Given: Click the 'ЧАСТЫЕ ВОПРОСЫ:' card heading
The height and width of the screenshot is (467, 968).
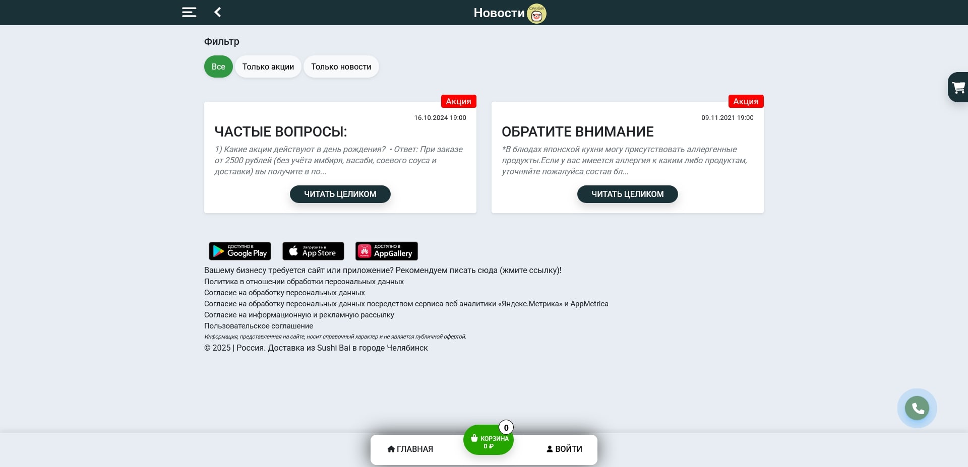Looking at the screenshot, I should [x=281, y=131].
